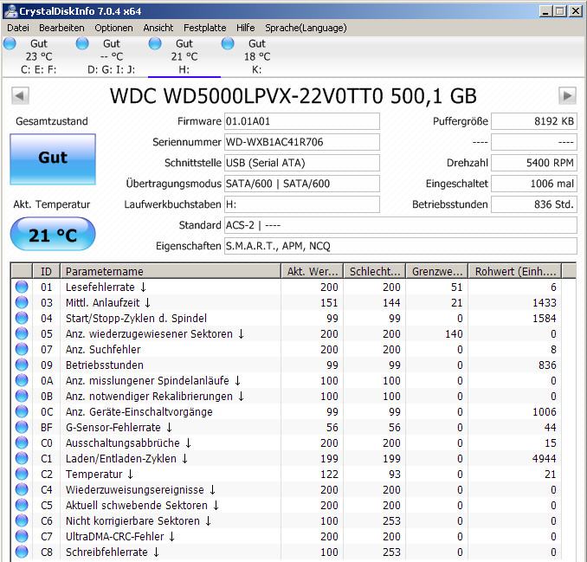Click status orb for K: drive

228,43
